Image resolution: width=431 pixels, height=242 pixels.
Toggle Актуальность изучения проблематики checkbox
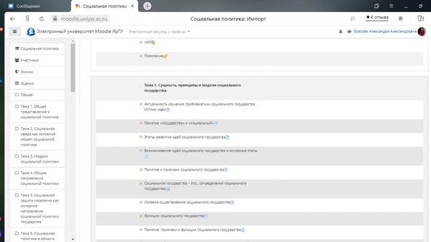click(x=141, y=104)
